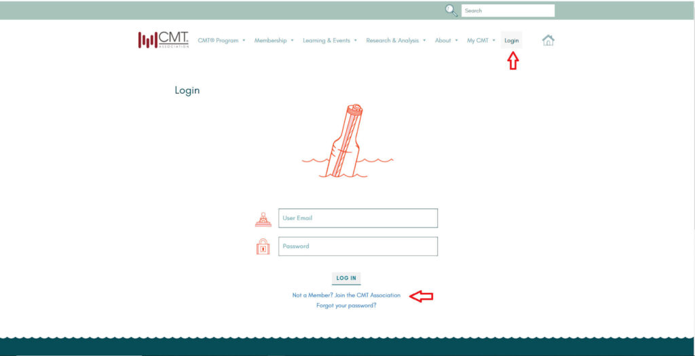The width and height of the screenshot is (695, 356).
Task: Click the Login page heading text
Action: (x=187, y=90)
